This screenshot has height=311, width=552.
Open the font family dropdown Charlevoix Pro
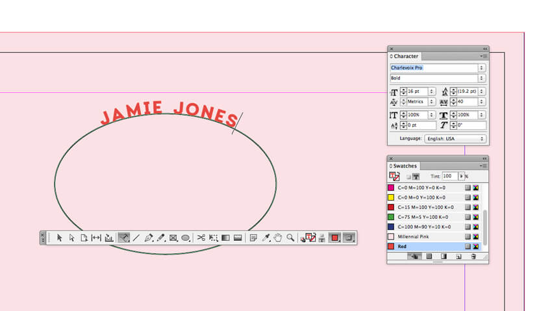(482, 68)
